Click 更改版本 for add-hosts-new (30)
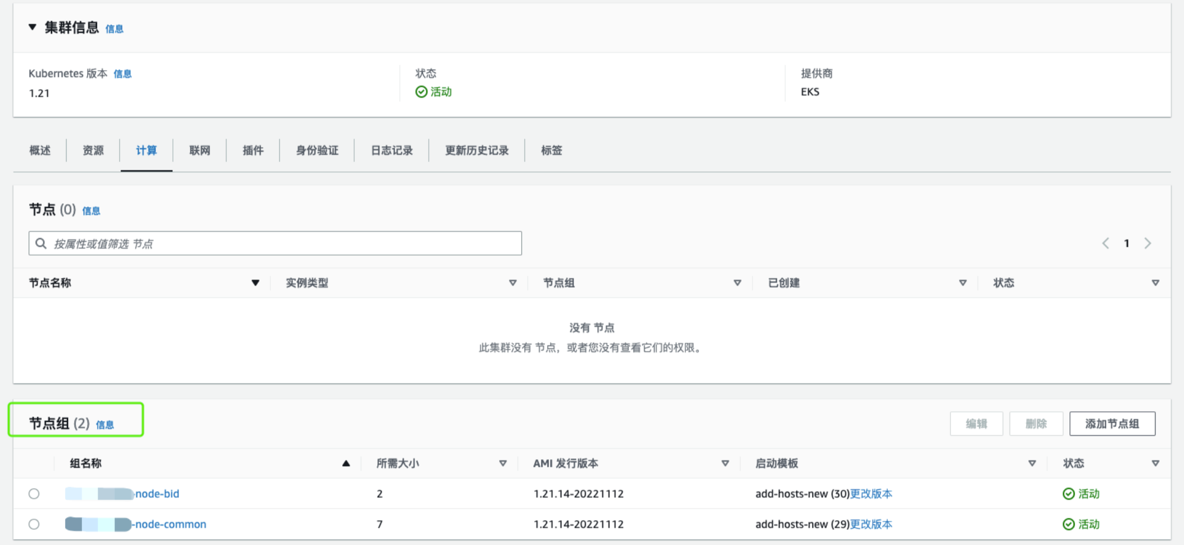 pyautogui.click(x=871, y=494)
